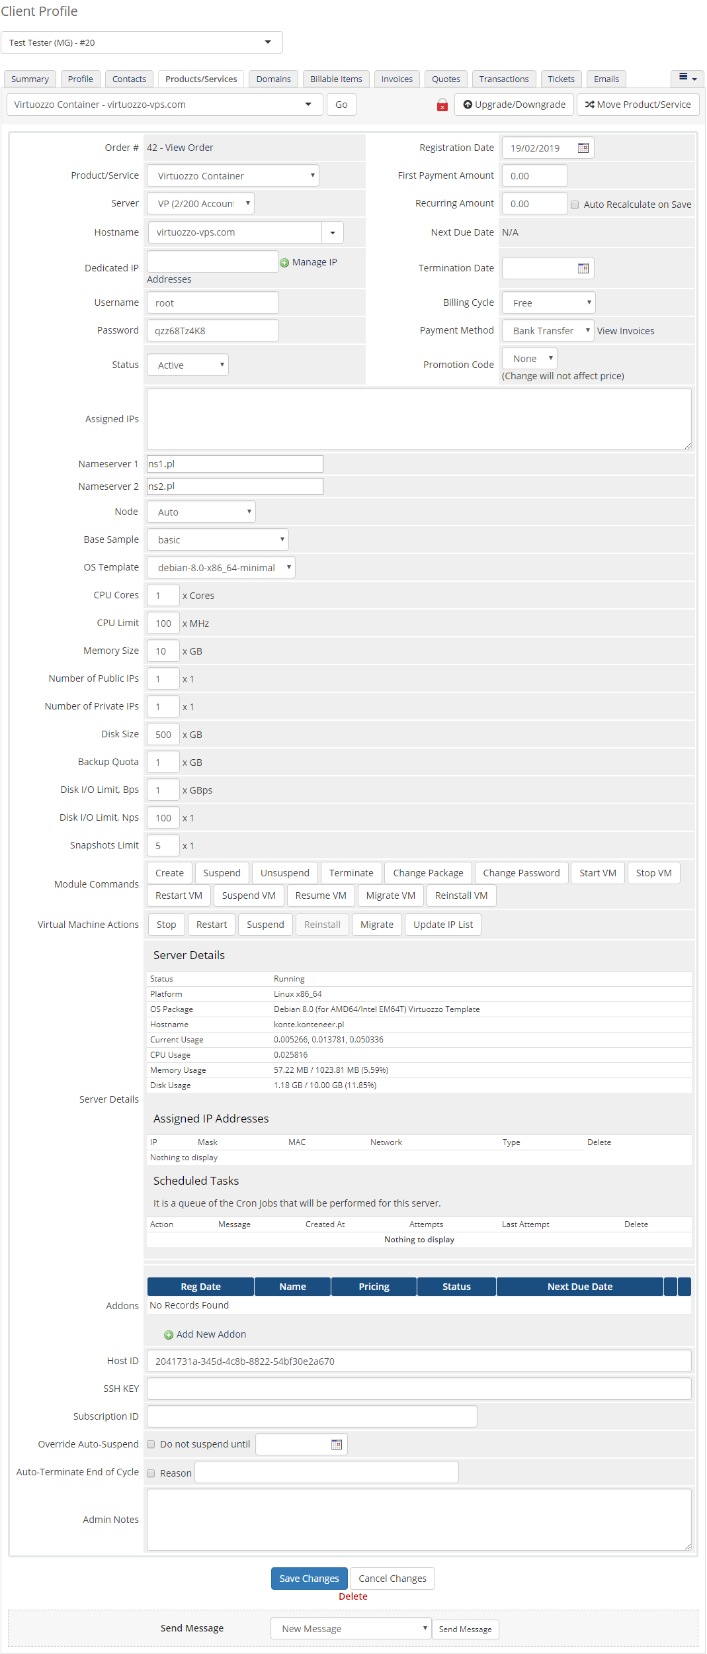707x1654 pixels.
Task: Click Terminate module command button
Action: 351,873
